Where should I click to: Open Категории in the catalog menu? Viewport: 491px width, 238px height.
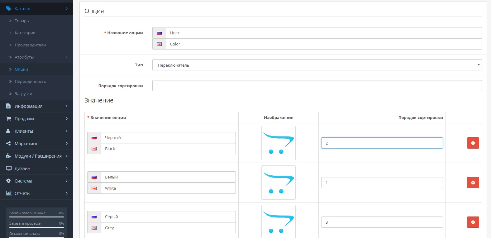tap(25, 33)
